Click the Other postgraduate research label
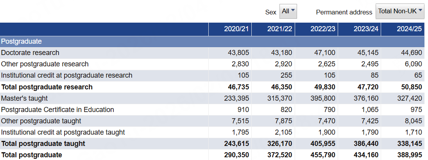 tap(45, 64)
